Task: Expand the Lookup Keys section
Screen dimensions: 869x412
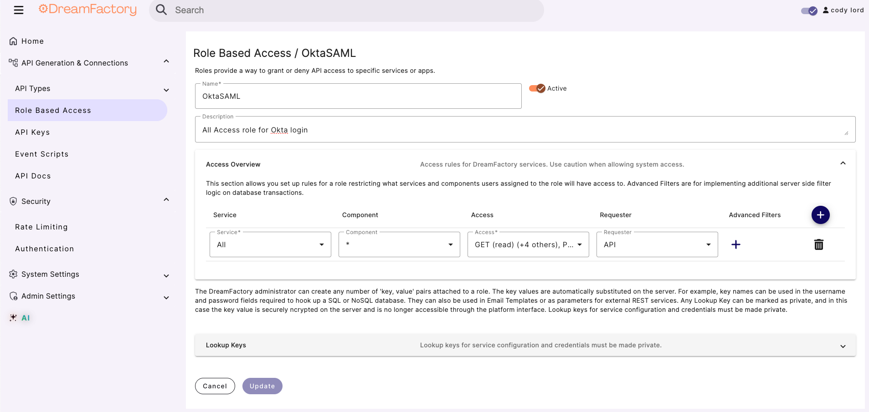Action: (x=843, y=346)
